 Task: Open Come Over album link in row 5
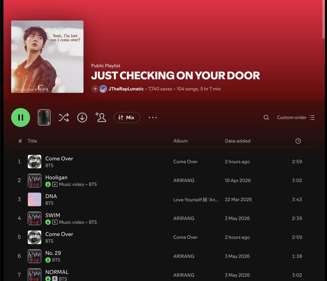click(185, 237)
